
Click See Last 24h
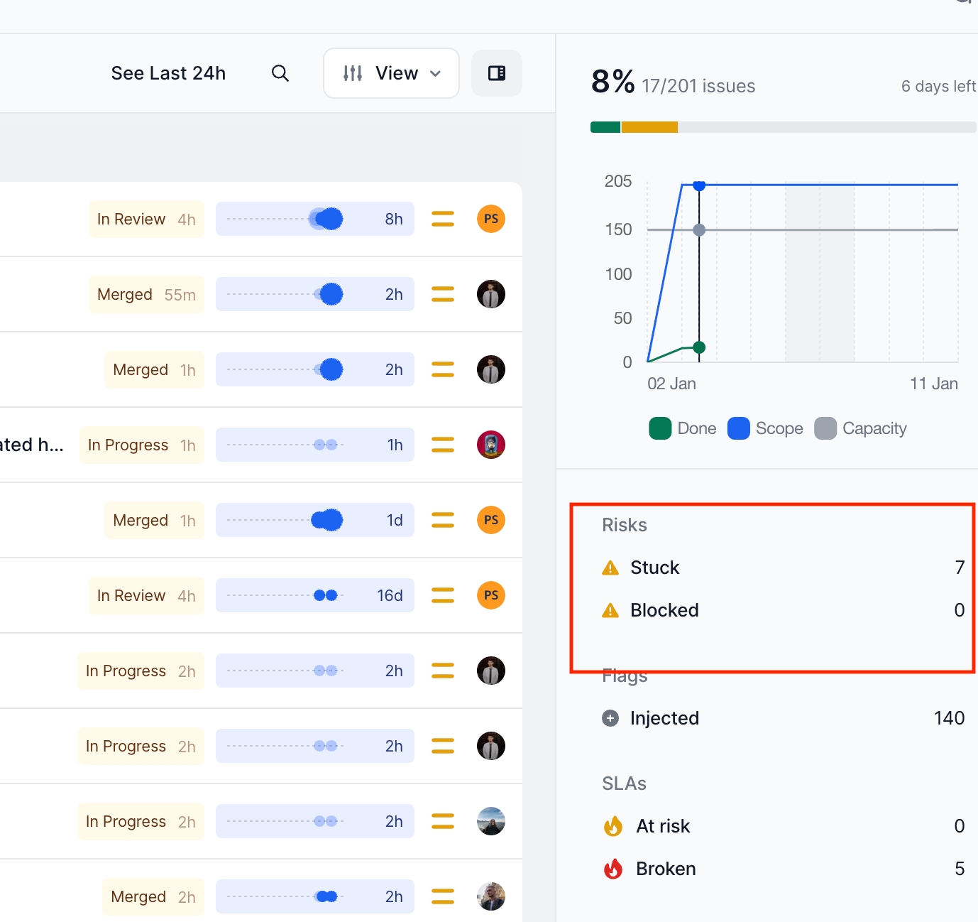168,73
